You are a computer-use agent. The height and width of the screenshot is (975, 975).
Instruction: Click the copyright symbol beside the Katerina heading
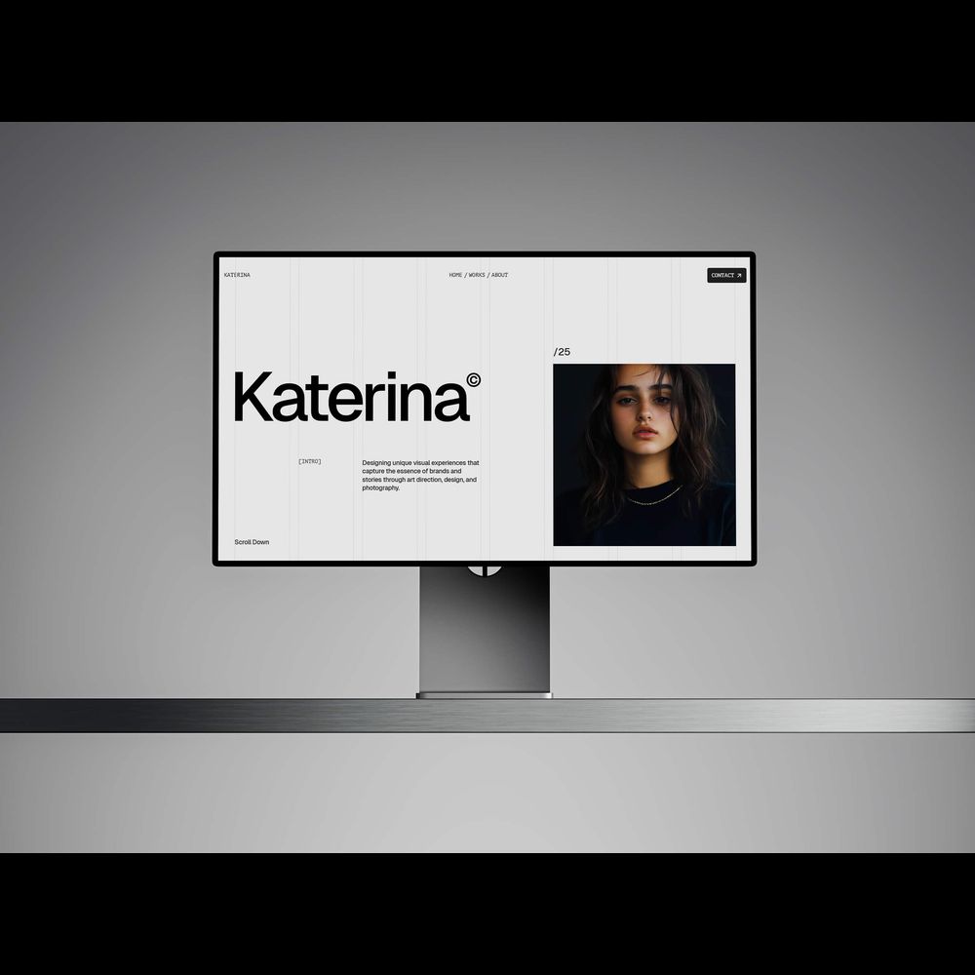(473, 380)
